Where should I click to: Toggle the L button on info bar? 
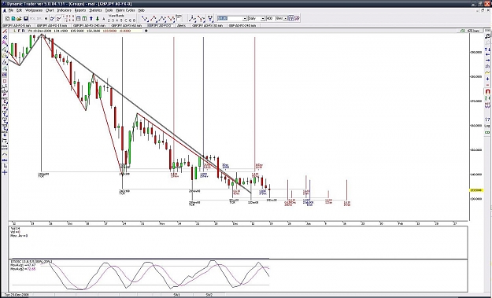pyautogui.click(x=15, y=31)
